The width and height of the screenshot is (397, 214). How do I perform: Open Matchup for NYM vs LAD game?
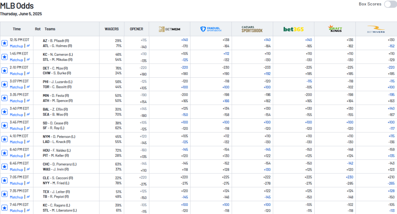(x=16, y=142)
